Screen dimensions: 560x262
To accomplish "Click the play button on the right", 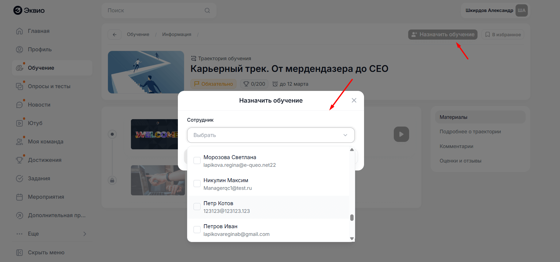I will click(x=401, y=134).
